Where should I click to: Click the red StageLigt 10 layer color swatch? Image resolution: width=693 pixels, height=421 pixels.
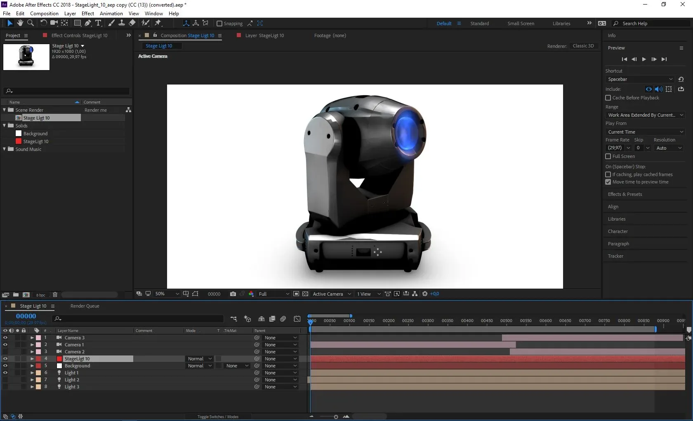[59, 359]
